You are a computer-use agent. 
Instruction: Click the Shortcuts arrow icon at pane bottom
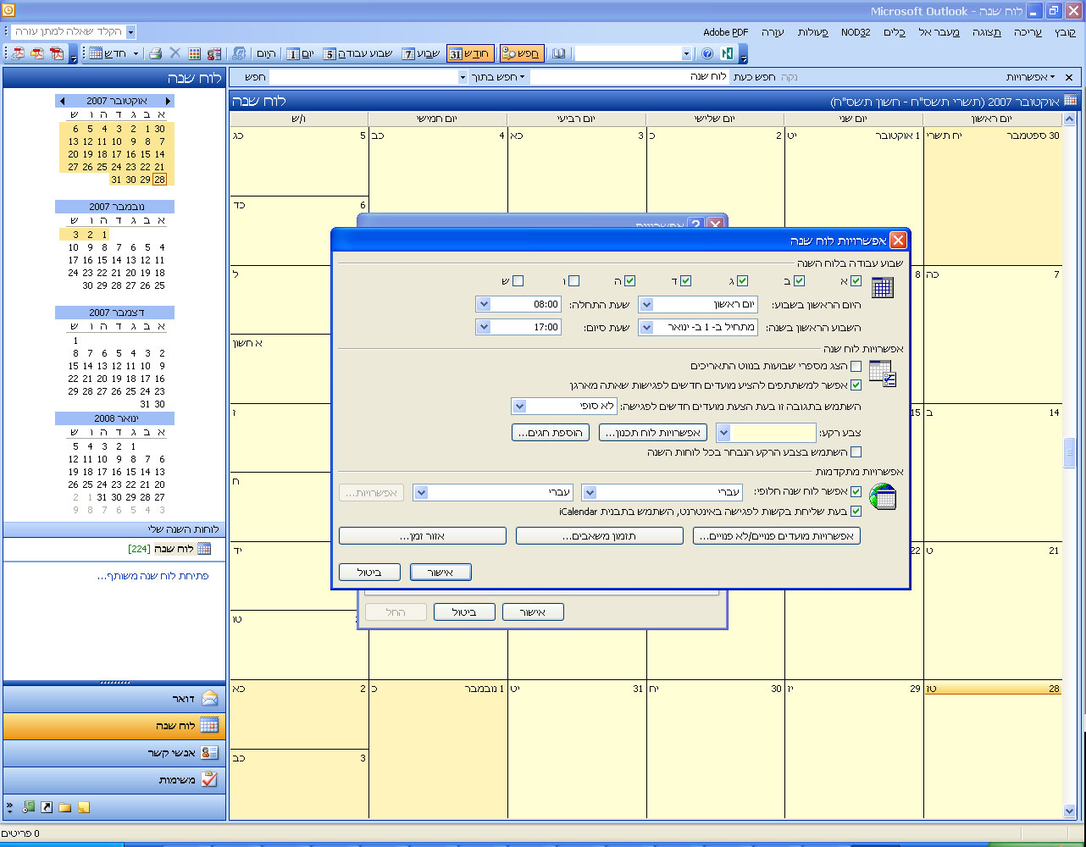47,807
